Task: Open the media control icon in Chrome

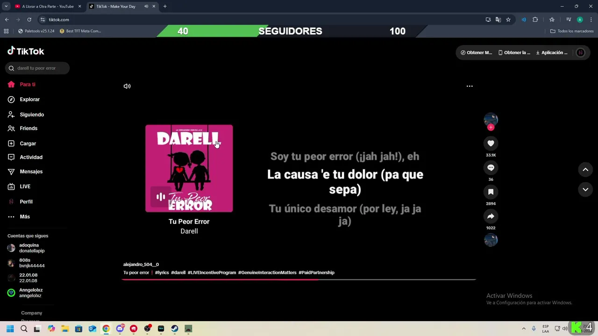Action: (569, 20)
